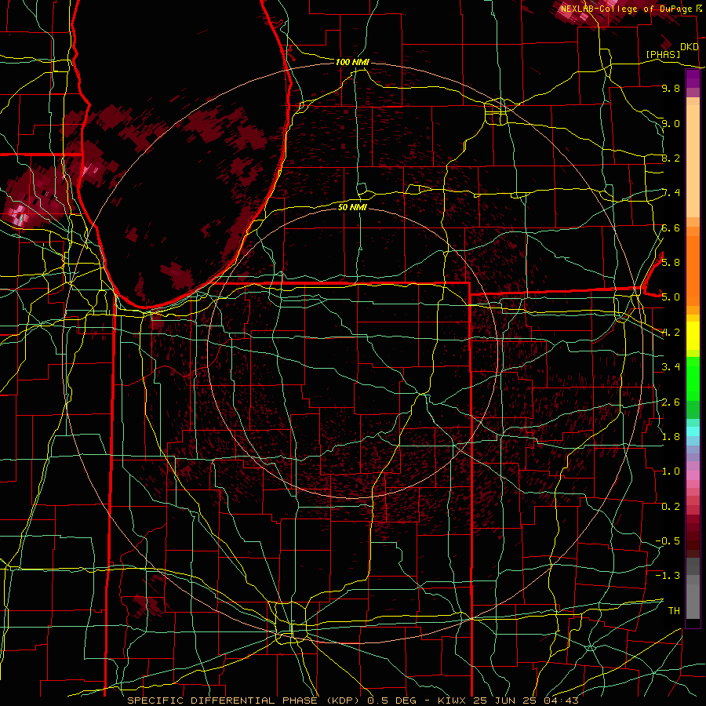Click the TH threshold label

674,611
